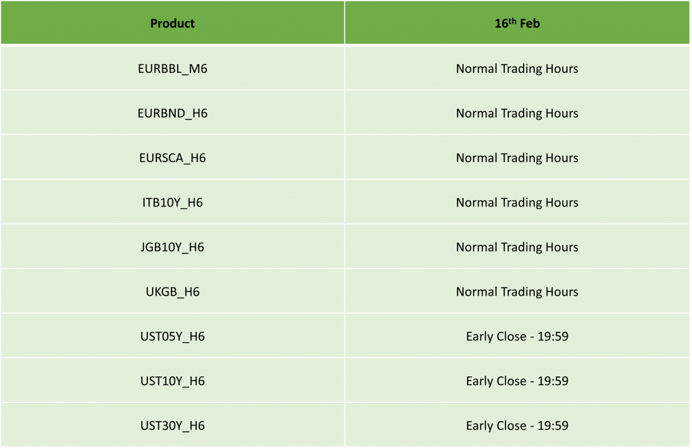
Task: Click Normal Trading Hours for JGB10Y_H6
Action: click(x=517, y=247)
